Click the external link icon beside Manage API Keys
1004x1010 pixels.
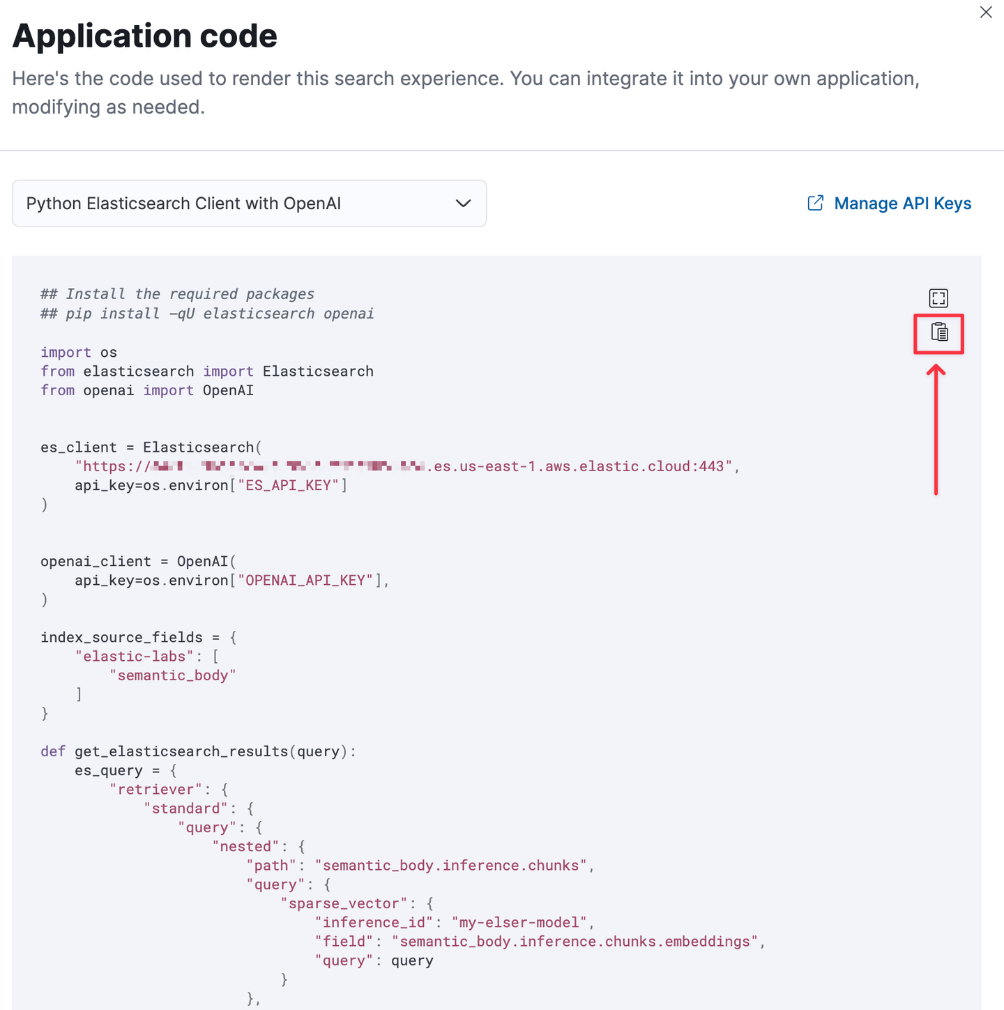[815, 203]
